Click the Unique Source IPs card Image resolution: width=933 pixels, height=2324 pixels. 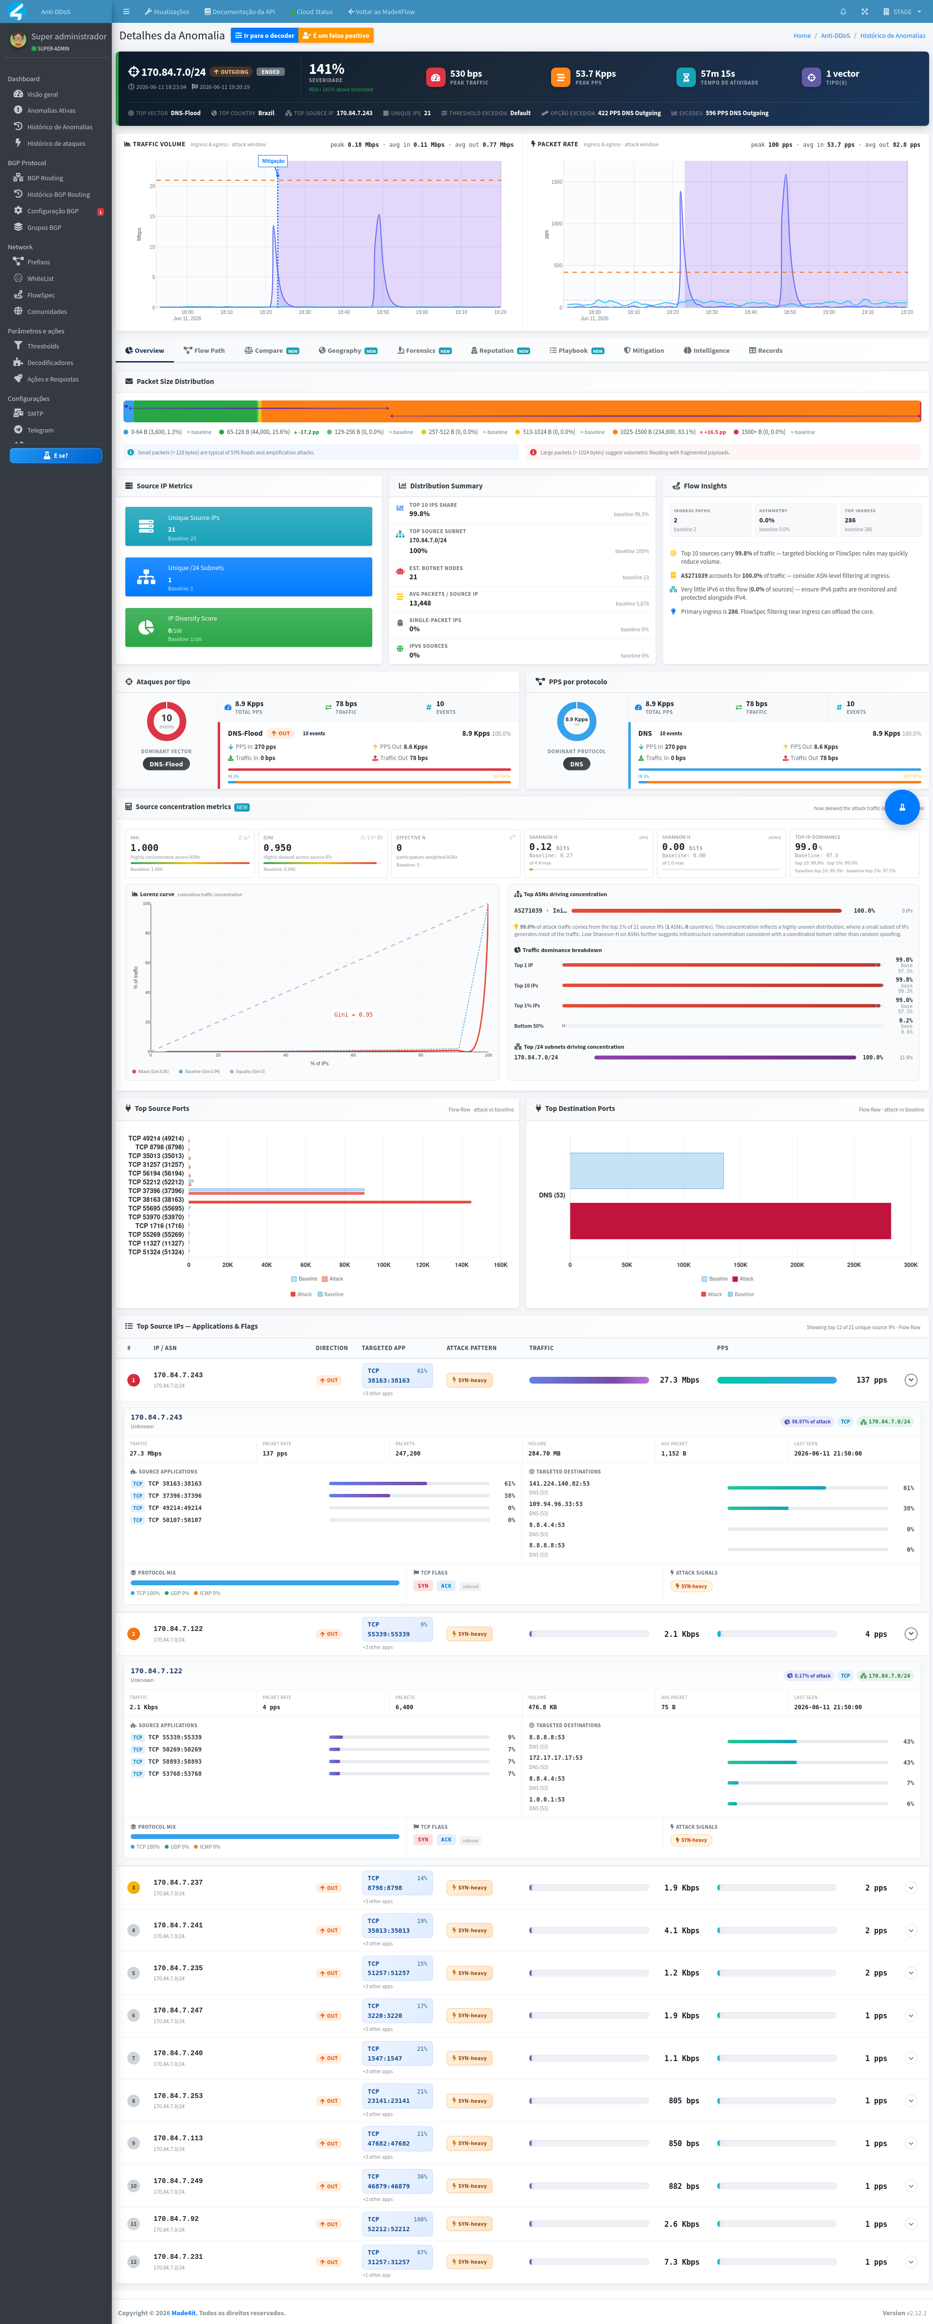pyautogui.click(x=248, y=526)
